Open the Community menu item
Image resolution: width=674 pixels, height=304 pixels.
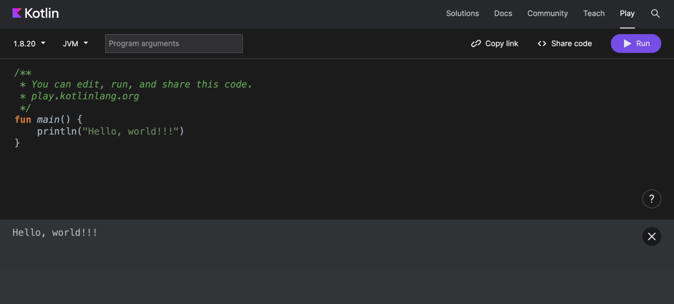click(547, 14)
